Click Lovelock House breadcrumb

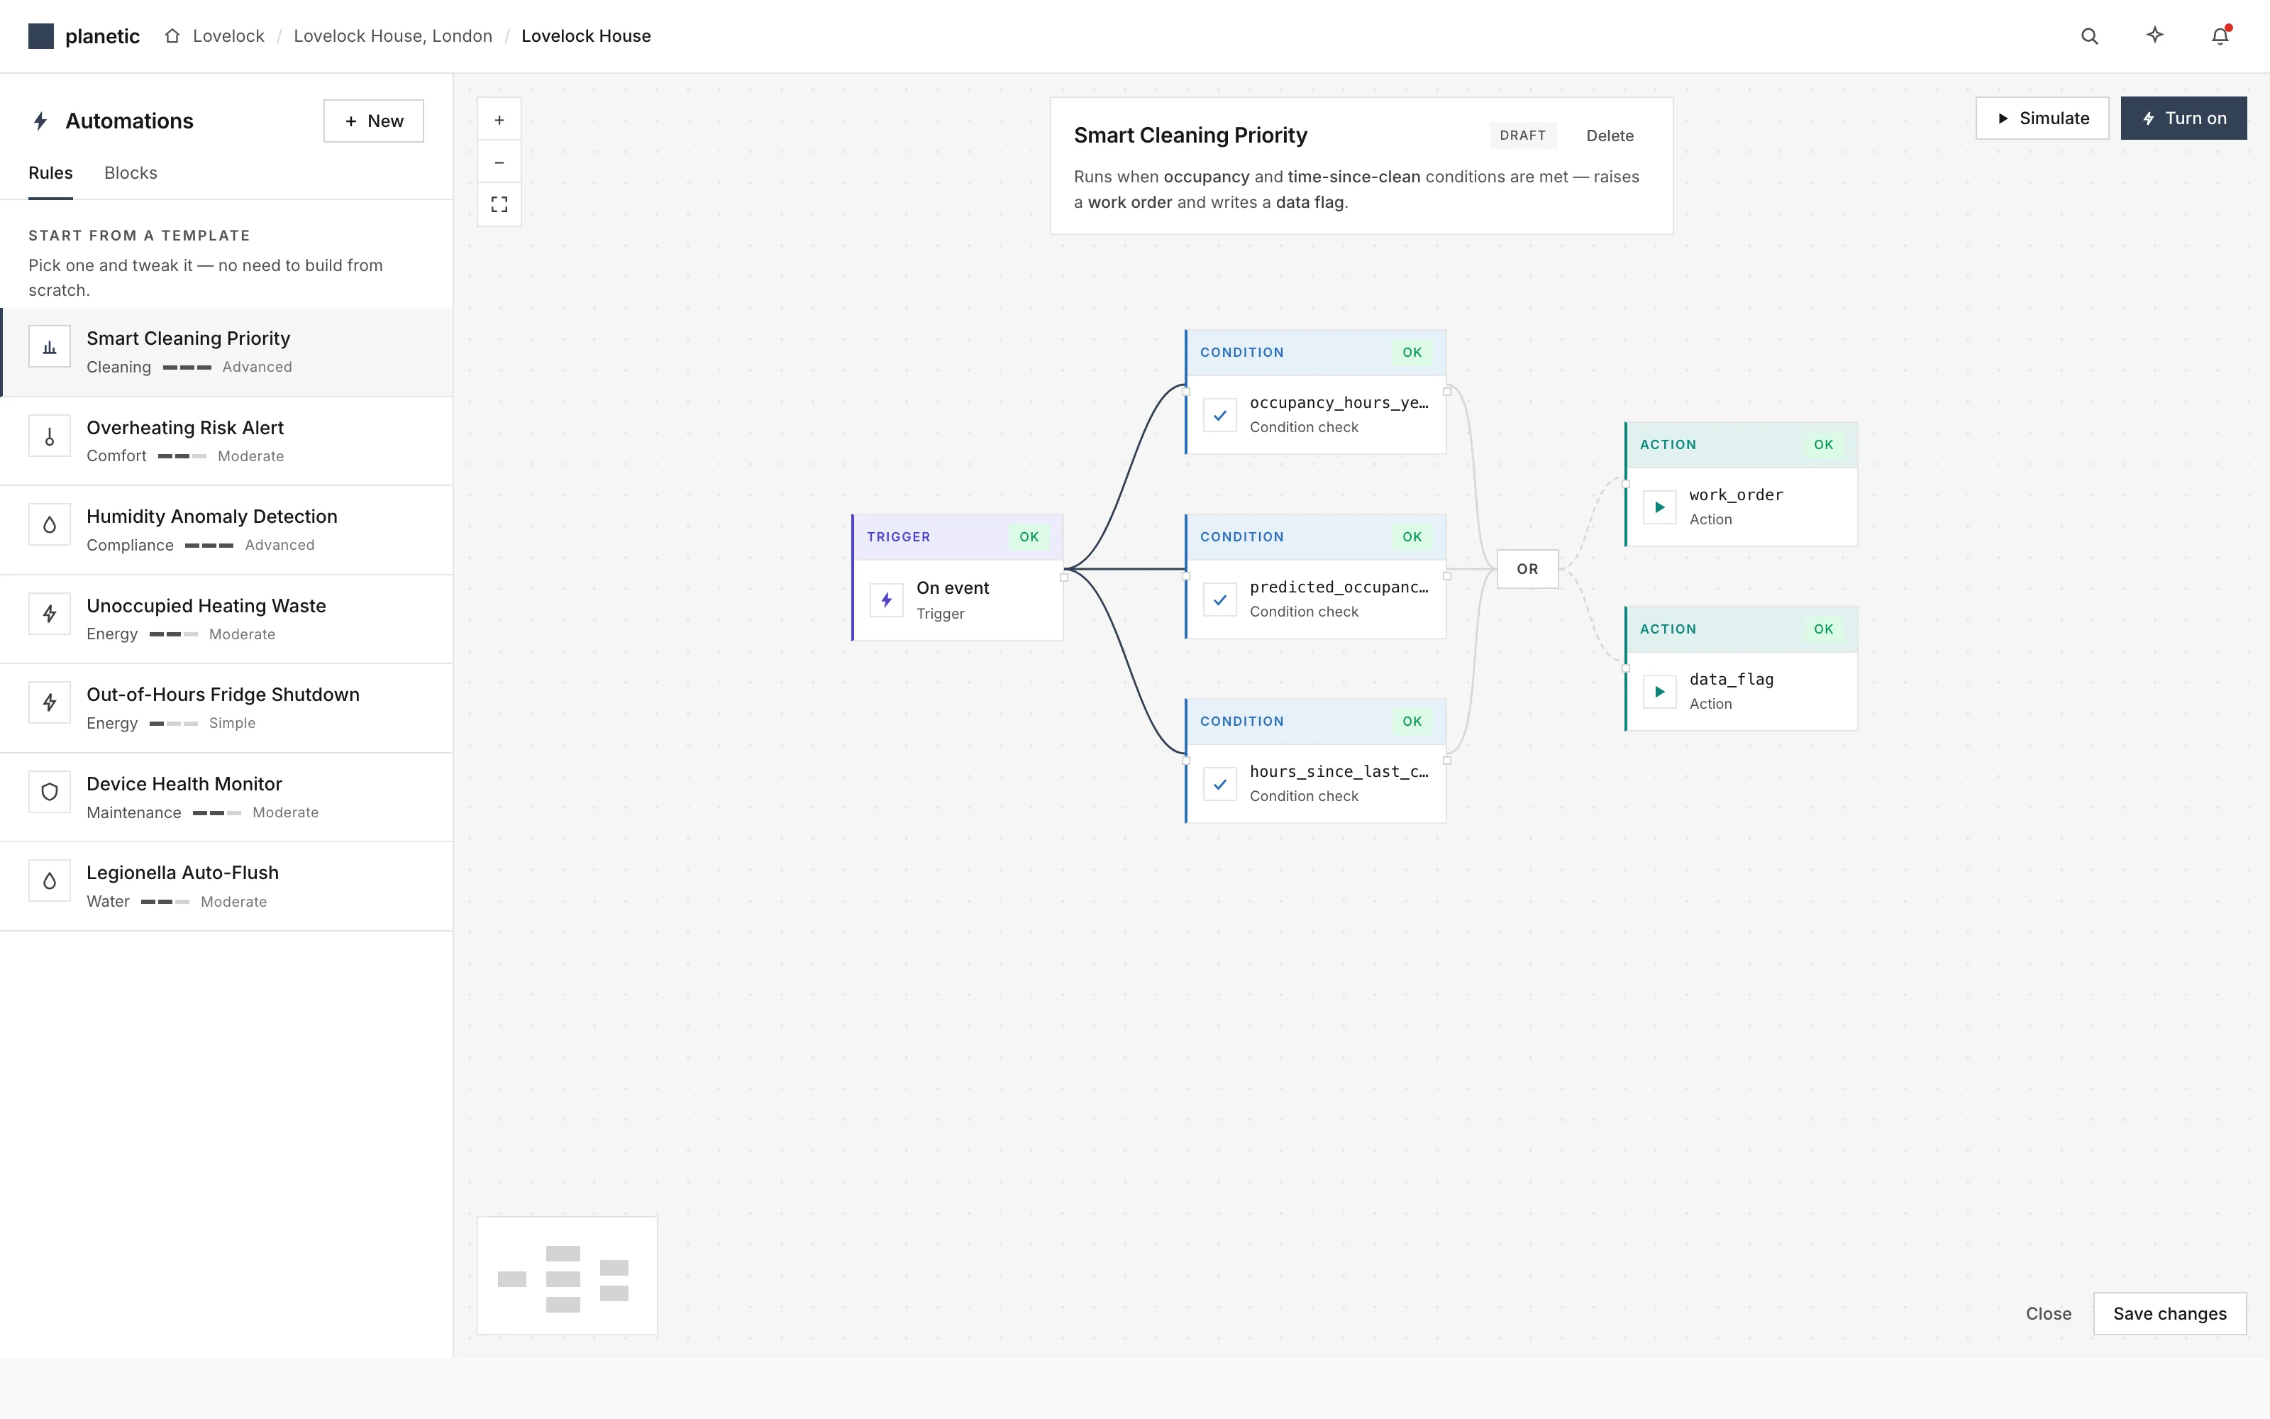pos(586,35)
